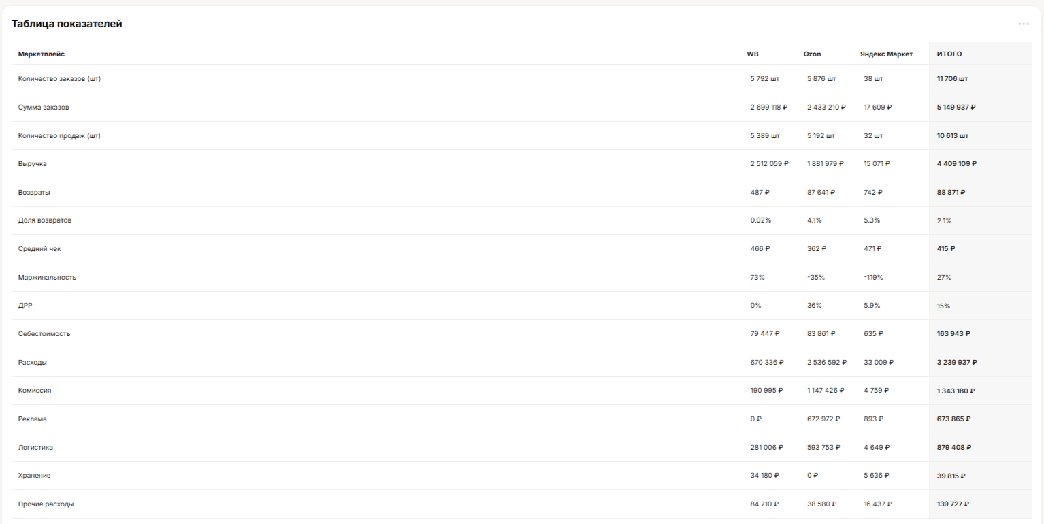Click the ДРР row label
The image size is (1044, 524).
25,306
